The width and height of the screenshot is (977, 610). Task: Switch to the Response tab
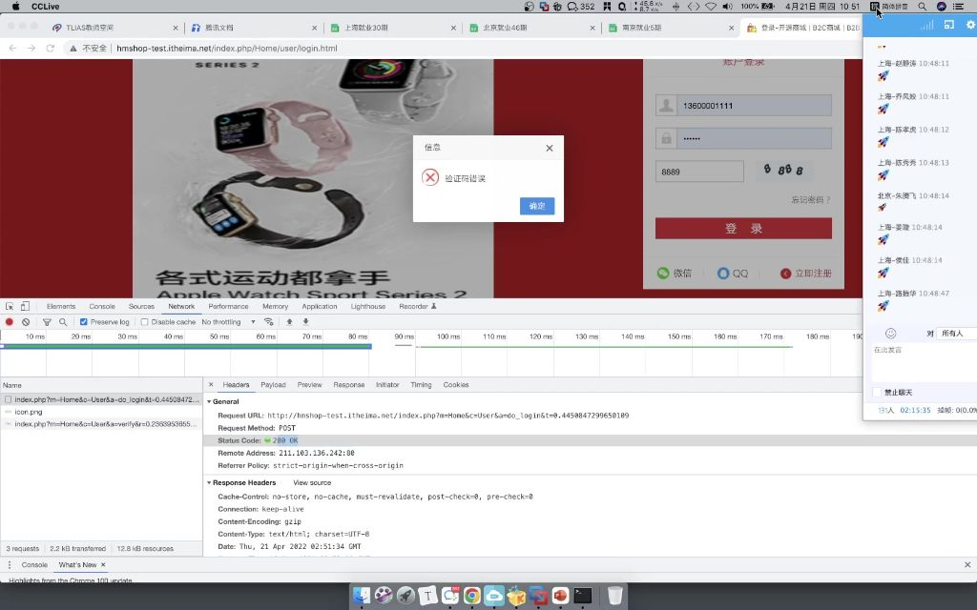pyautogui.click(x=349, y=385)
